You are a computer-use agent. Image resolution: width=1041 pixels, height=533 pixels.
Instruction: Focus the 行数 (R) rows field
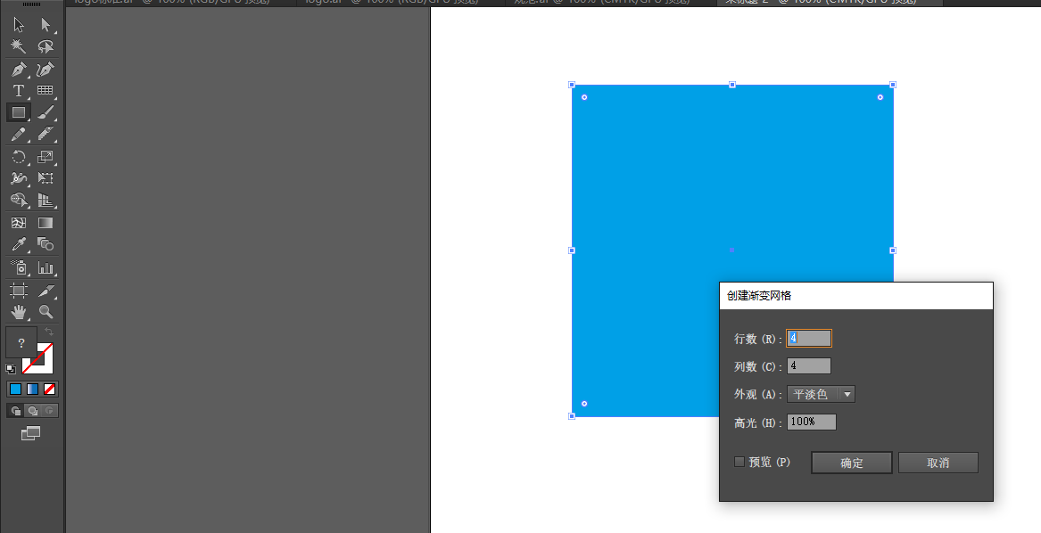(x=809, y=339)
